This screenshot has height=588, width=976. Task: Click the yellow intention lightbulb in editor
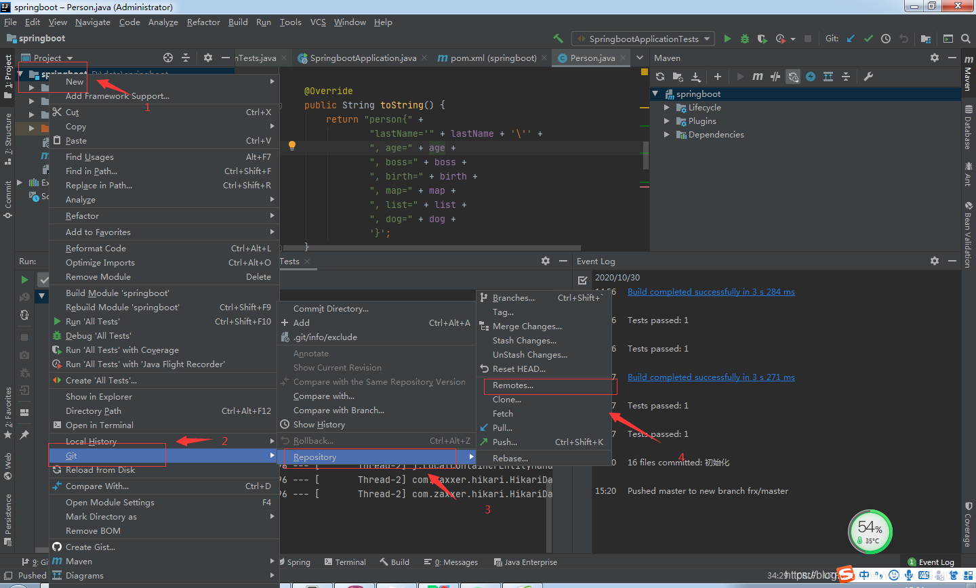click(x=292, y=145)
